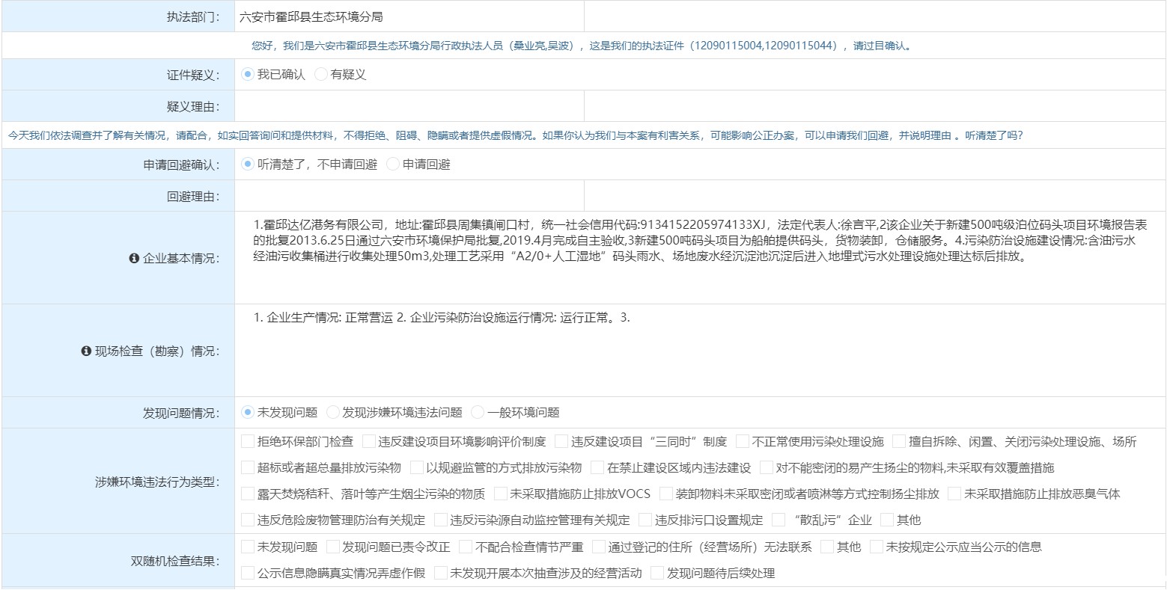Viewport: 1170px width, 590px height.
Task: Select 我已确认 for certificate doubt
Action: tap(248, 75)
